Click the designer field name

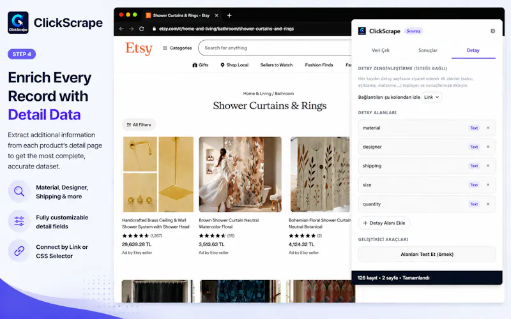[x=372, y=147]
